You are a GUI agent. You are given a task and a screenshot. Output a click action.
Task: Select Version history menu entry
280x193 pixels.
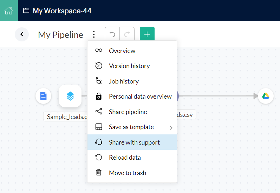pyautogui.click(x=129, y=66)
